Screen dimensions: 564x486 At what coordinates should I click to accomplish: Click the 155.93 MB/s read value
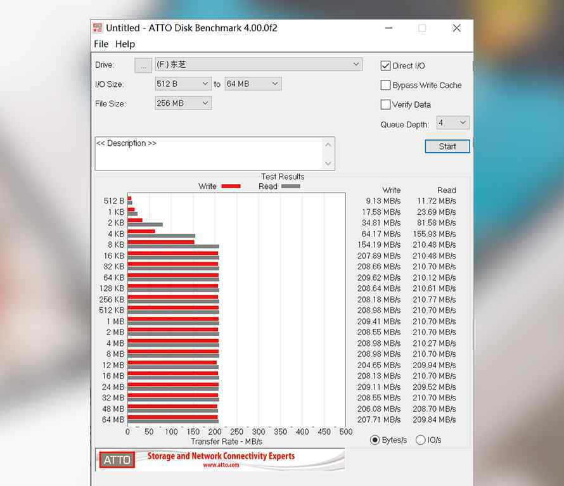pyautogui.click(x=434, y=234)
